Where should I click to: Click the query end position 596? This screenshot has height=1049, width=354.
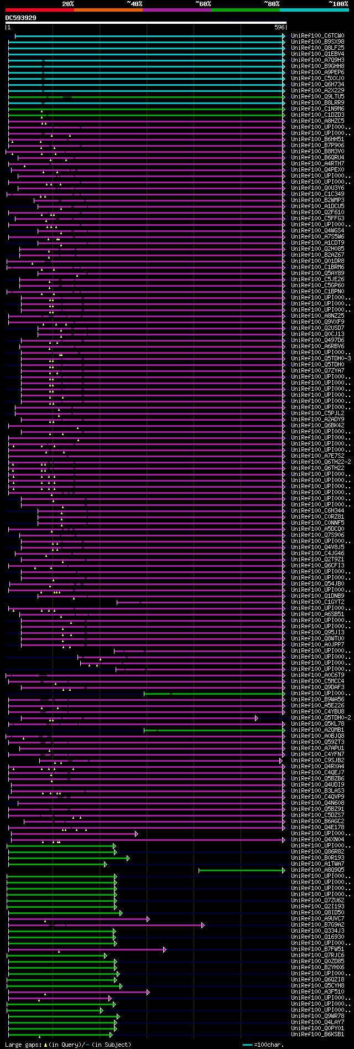[279, 27]
